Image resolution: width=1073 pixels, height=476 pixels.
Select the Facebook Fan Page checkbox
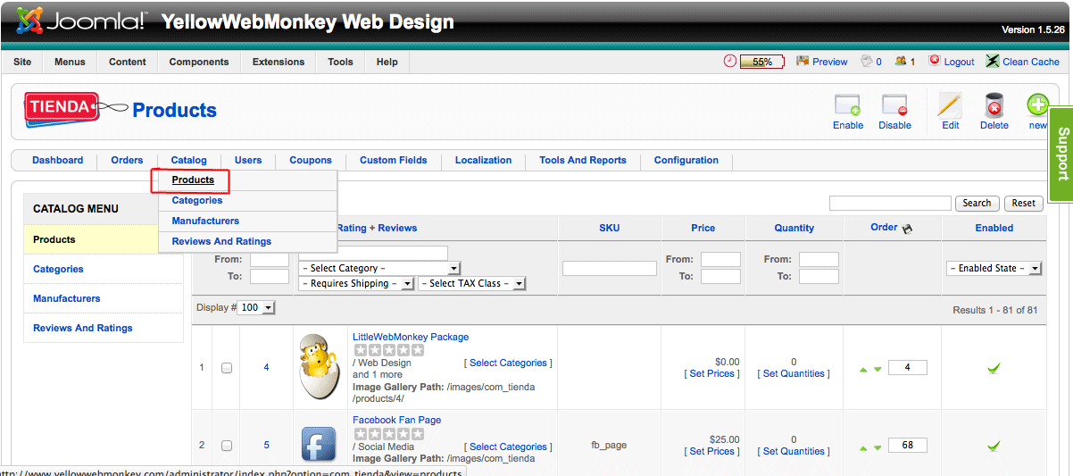pos(227,446)
